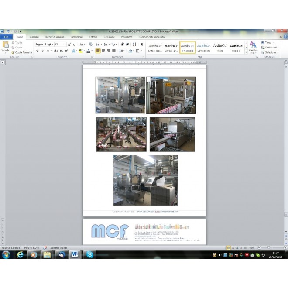Image resolution: width=288 pixels, height=288 pixels.
Task: Click the bulleted list icon
Action: click(98, 45)
